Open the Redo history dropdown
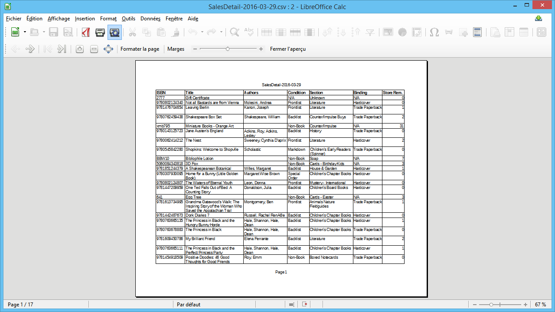The width and height of the screenshot is (555, 312). point(221,32)
